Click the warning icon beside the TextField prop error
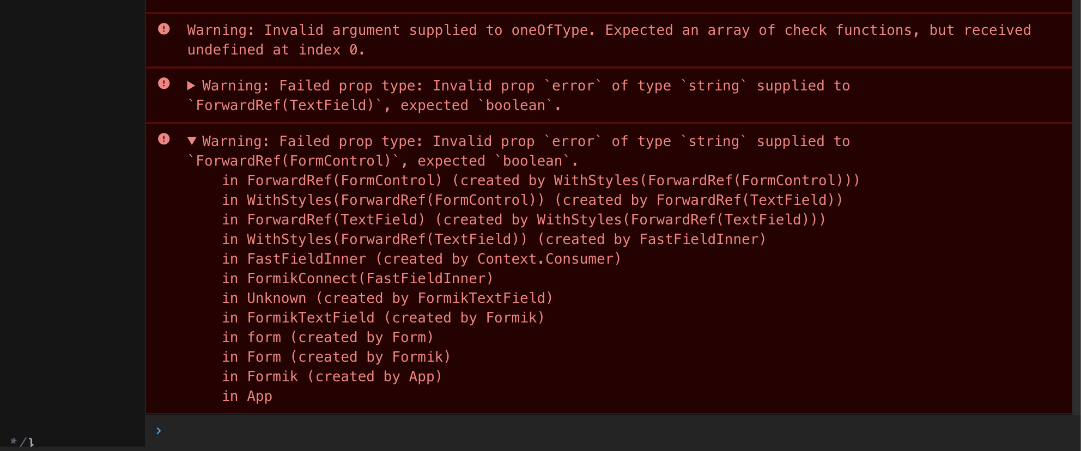This screenshot has width=1081, height=451. [163, 83]
